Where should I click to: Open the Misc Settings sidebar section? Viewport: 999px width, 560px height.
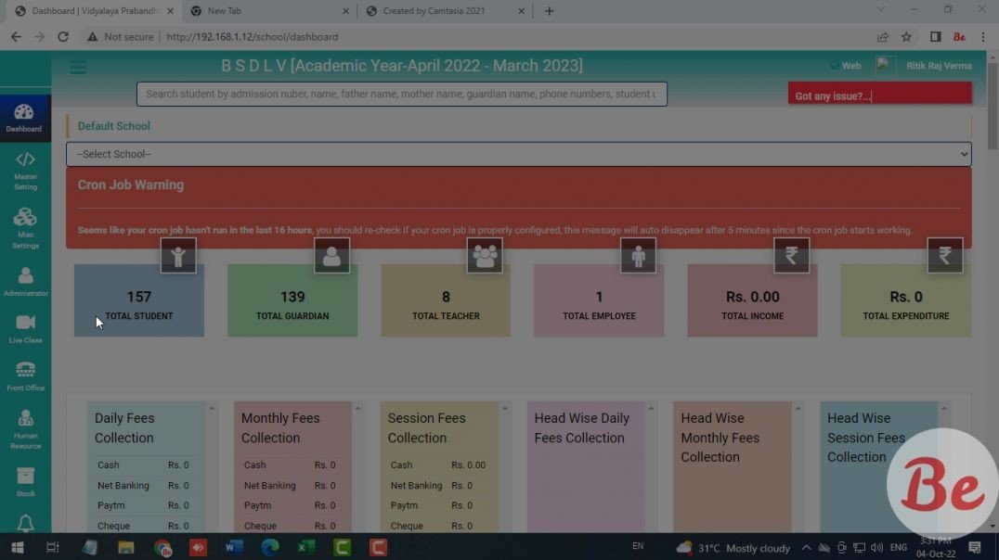point(25,228)
